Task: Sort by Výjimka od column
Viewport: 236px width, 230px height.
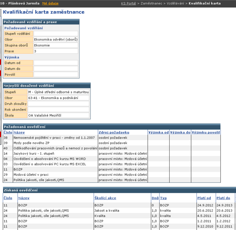Action: click(x=158, y=132)
